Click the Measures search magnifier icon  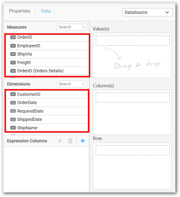(x=84, y=27)
